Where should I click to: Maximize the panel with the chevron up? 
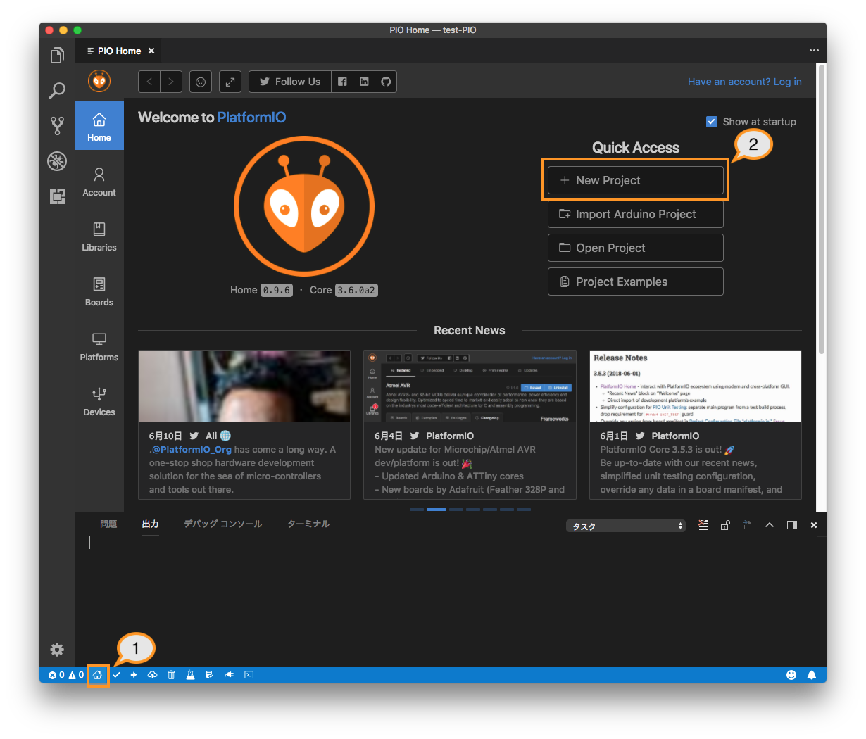pyautogui.click(x=770, y=525)
